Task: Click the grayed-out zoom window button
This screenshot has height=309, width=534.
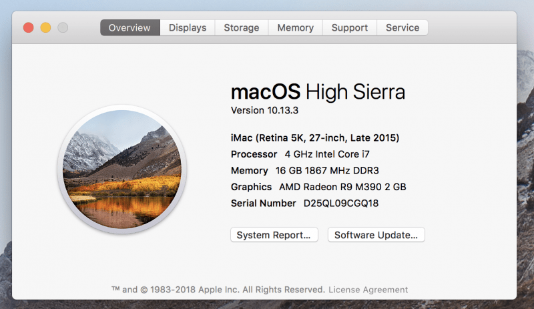Action: point(63,27)
